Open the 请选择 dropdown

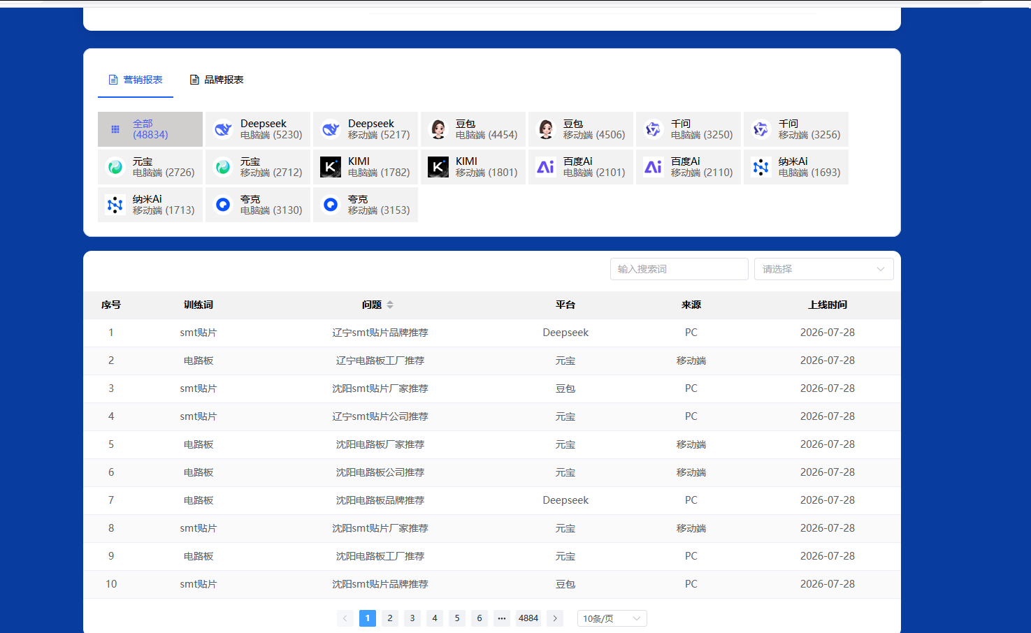pyautogui.click(x=823, y=269)
